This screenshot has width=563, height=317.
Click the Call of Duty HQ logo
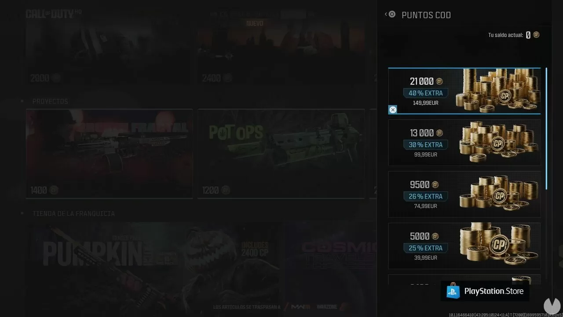[x=50, y=14]
